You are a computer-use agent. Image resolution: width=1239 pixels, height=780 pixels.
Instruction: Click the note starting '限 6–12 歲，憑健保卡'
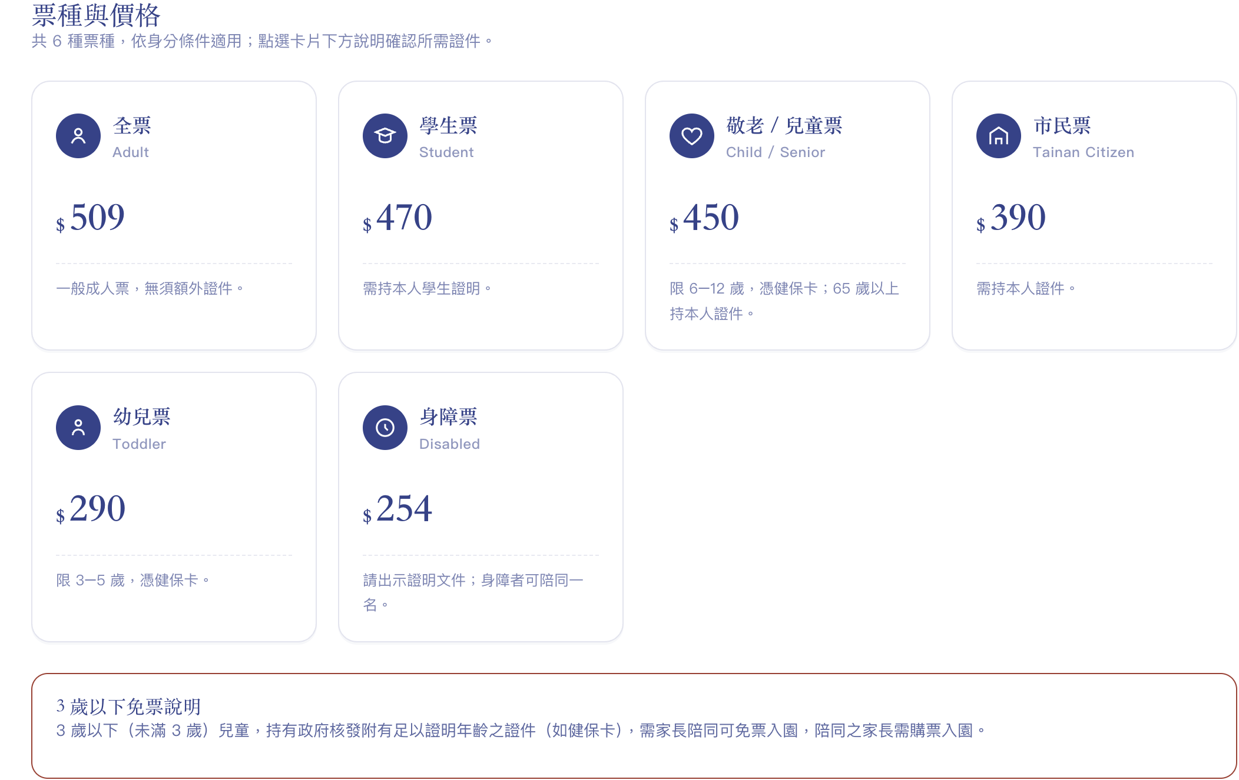tap(784, 301)
